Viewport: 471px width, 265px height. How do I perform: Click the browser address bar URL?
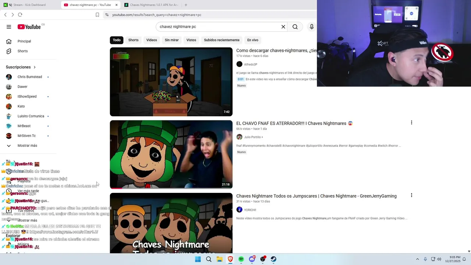coord(157,15)
